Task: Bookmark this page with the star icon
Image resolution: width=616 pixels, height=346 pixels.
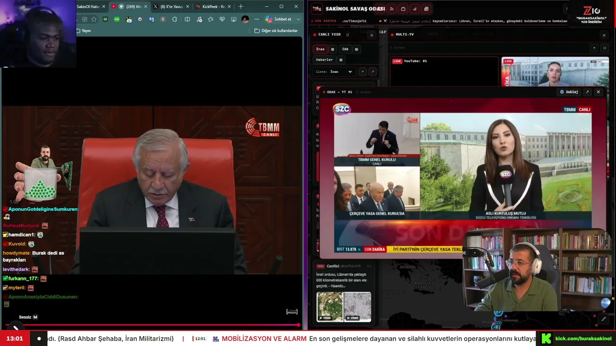Action: (x=94, y=19)
